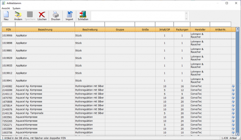Create a new article with Neu

(6, 16)
